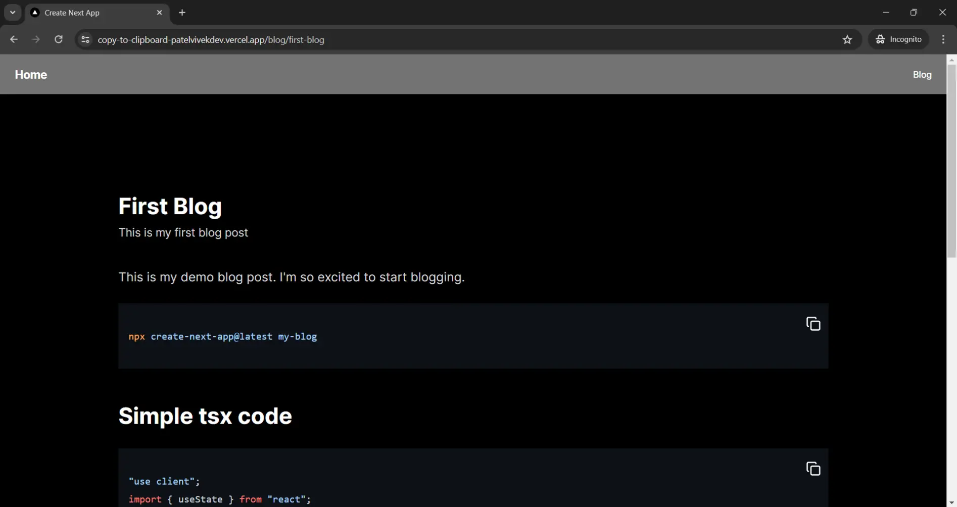Restore down the browser window

(914, 13)
